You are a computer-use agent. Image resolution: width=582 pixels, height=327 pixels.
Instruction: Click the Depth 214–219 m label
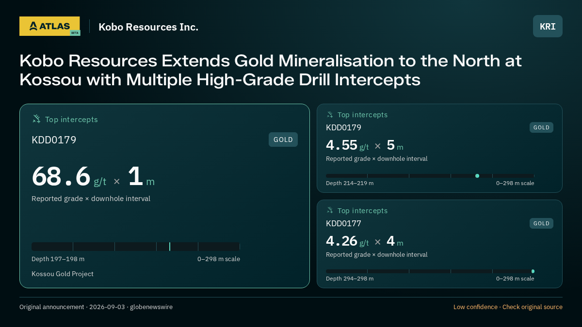coord(350,183)
